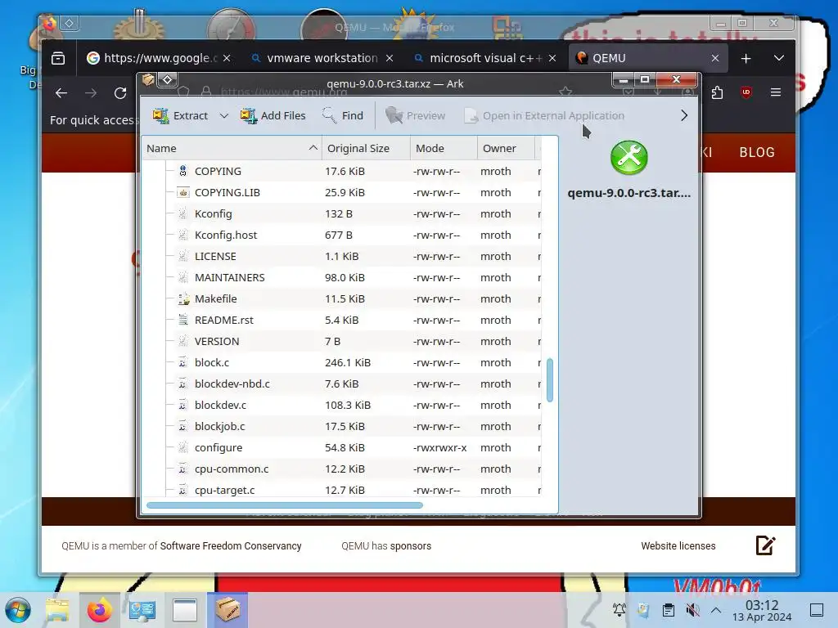
Task: Select the QEMU tab in Firefox
Action: pyautogui.click(x=648, y=58)
